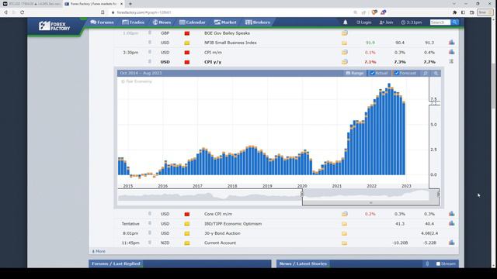This screenshot has height=279, width=497.
Task: Open graph icon for IBD/TIPP Economic Optimism
Action: [x=452, y=223]
